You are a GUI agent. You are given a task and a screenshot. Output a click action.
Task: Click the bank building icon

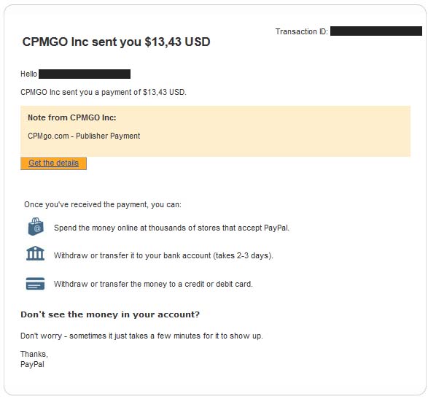35,253
